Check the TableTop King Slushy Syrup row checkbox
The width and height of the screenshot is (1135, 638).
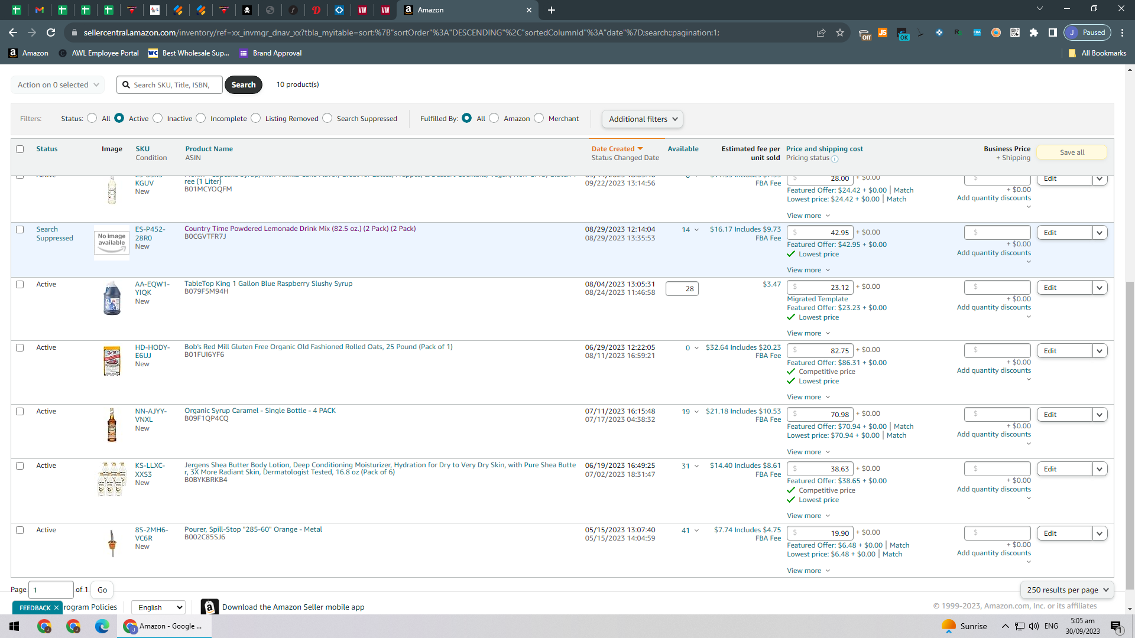tap(20, 284)
